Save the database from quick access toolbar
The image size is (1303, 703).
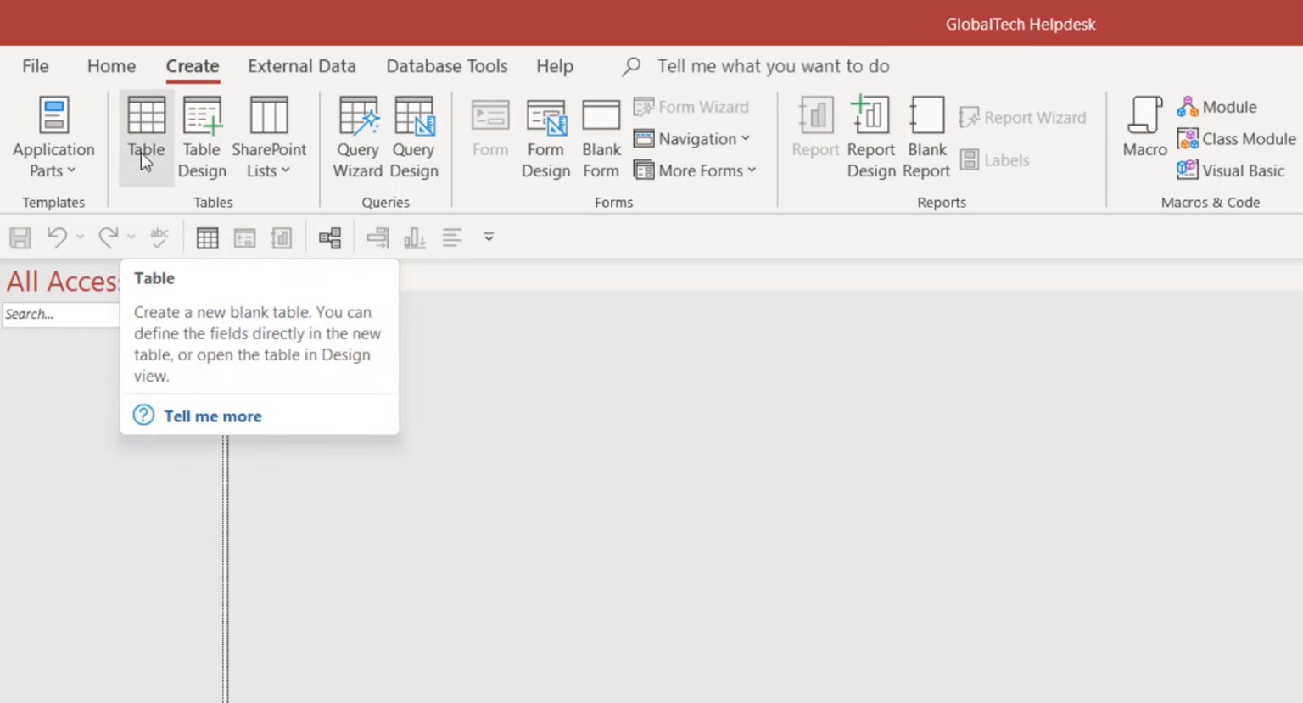click(x=20, y=237)
